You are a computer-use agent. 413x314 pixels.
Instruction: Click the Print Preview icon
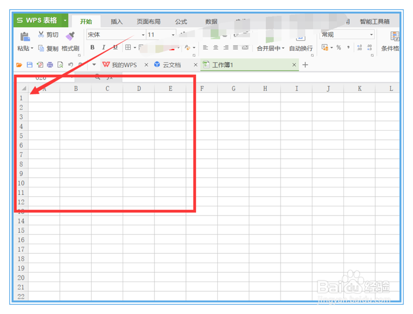(60, 65)
